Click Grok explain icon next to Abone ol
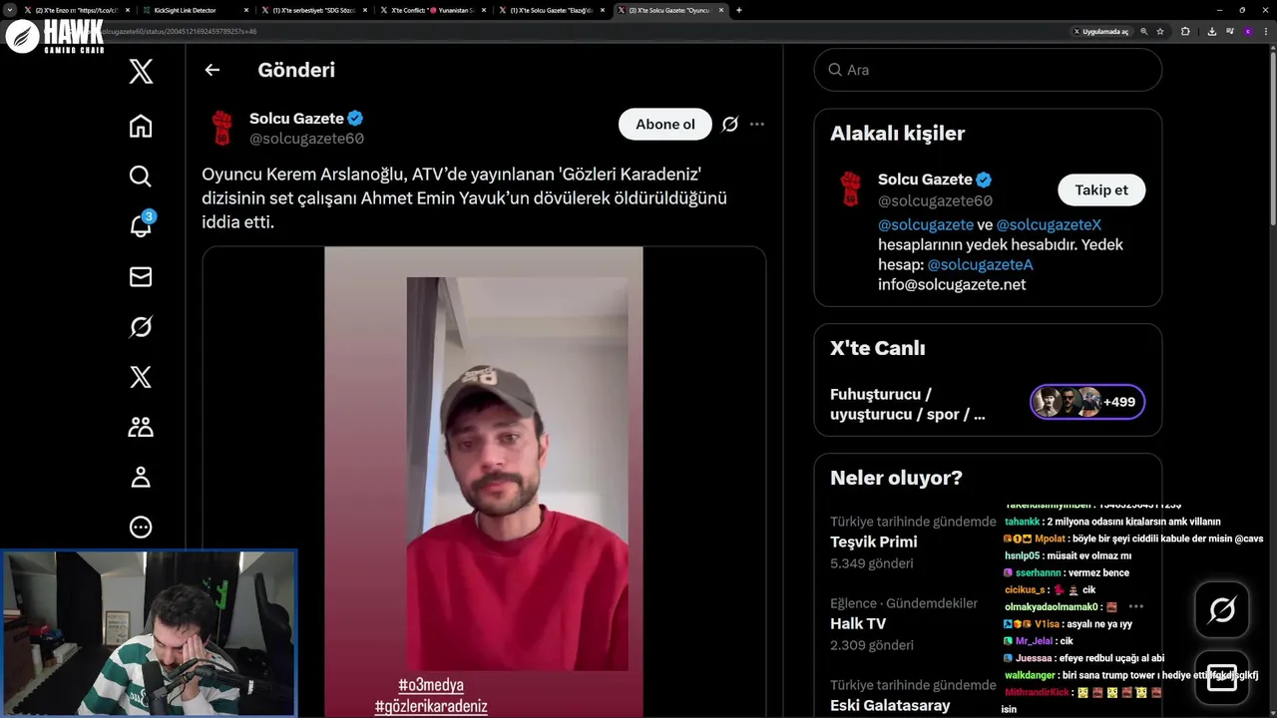This screenshot has height=718, width=1277. [x=730, y=125]
